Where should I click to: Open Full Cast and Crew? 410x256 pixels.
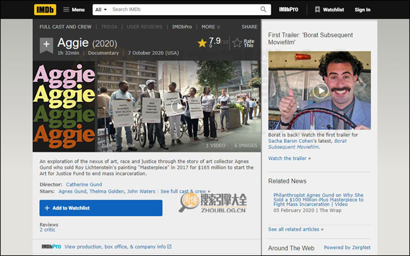click(x=65, y=27)
